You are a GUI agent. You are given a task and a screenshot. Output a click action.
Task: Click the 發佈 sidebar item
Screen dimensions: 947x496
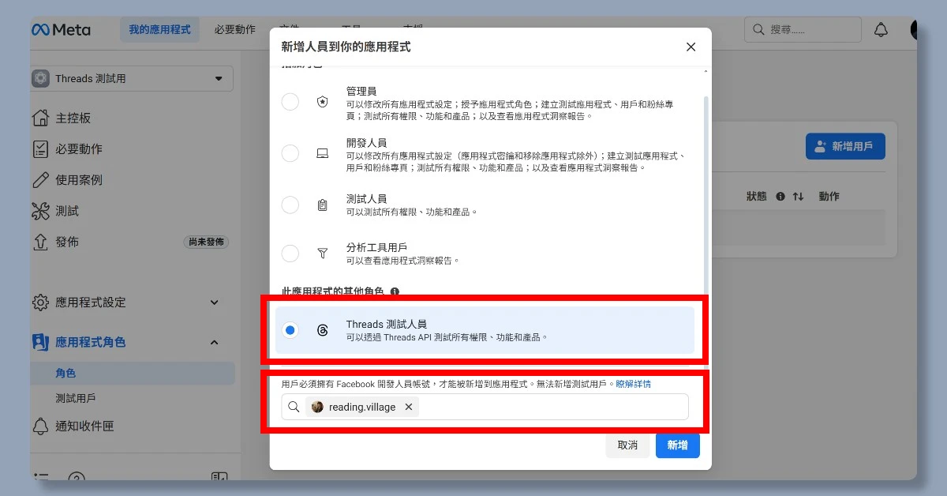tap(67, 242)
